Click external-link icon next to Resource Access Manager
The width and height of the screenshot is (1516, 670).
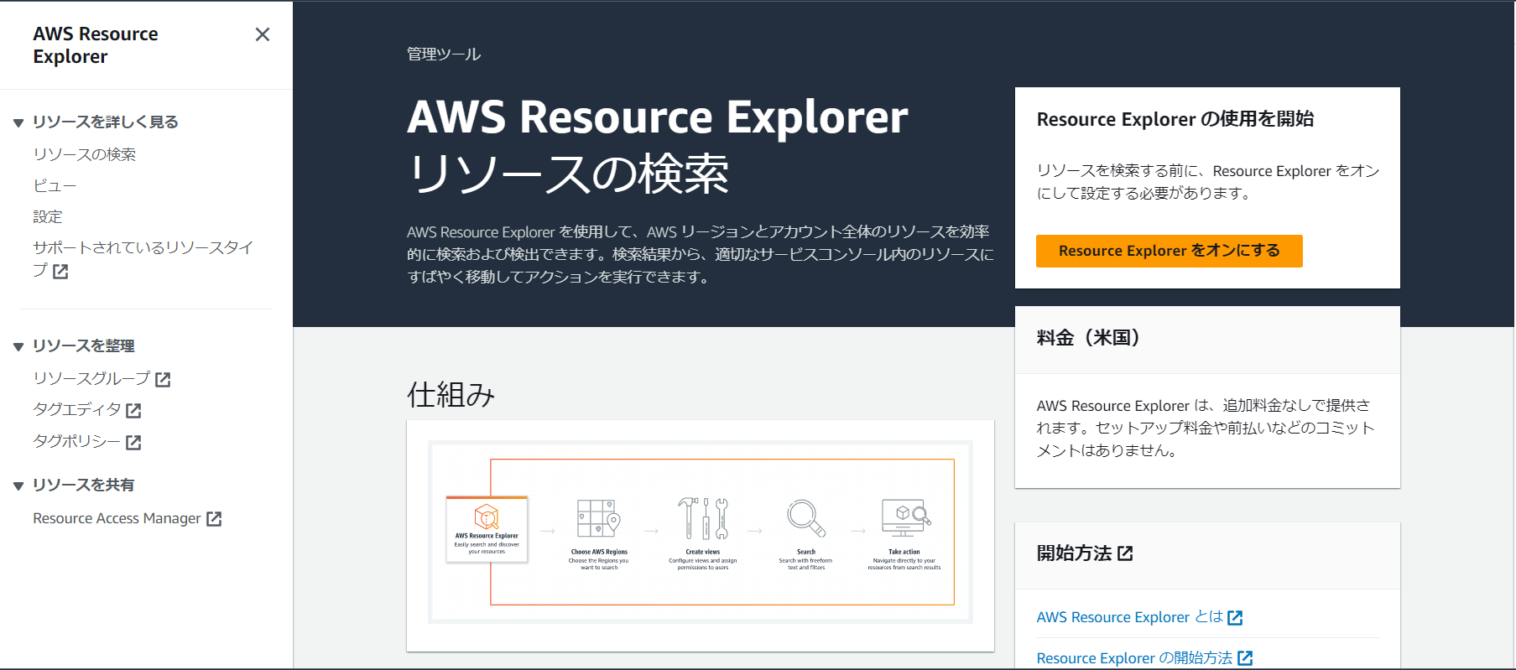tap(214, 519)
